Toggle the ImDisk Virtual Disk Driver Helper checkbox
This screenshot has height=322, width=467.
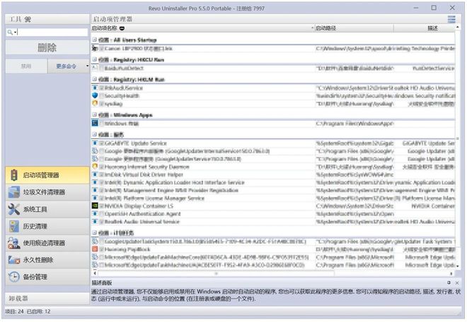[x=102, y=174]
